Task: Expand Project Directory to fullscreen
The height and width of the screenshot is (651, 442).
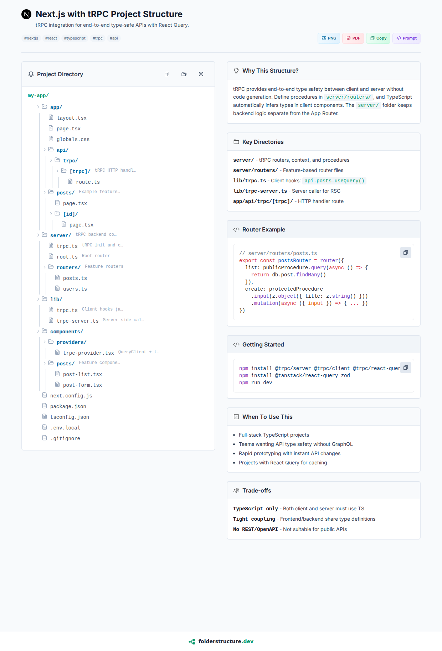Action: (201, 74)
